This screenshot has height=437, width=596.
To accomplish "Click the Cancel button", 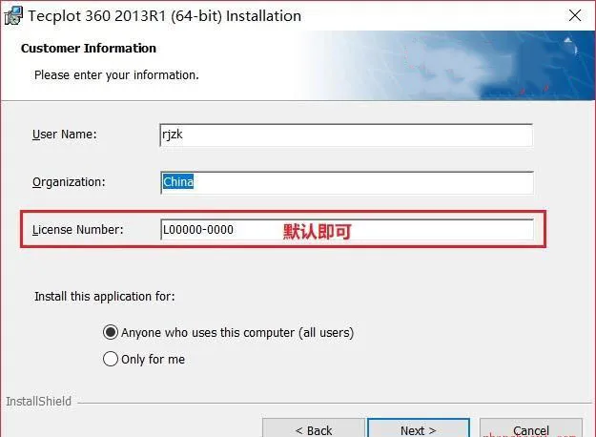I will tap(531, 428).
